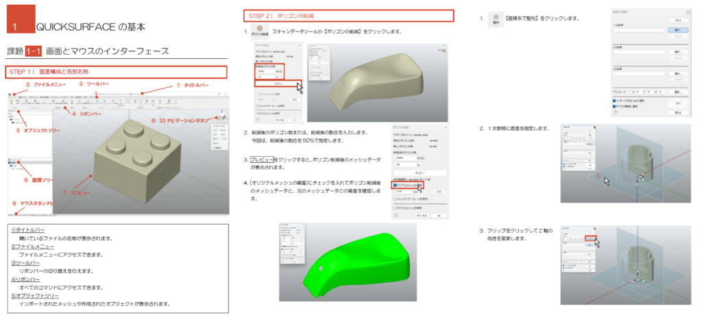
Task: Click polygon count field in step 4 dialog
Action: point(406,158)
